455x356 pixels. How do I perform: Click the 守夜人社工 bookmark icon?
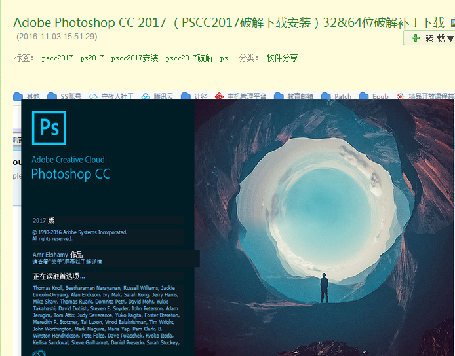click(x=93, y=96)
